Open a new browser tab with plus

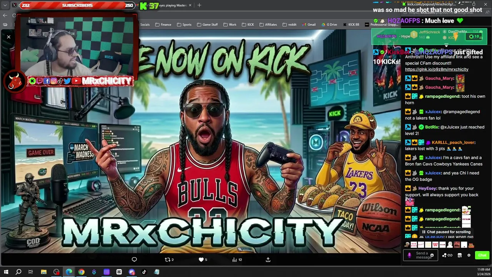tap(199, 5)
